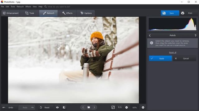
Task: Open the Help menu
Action: tap(40, 7)
